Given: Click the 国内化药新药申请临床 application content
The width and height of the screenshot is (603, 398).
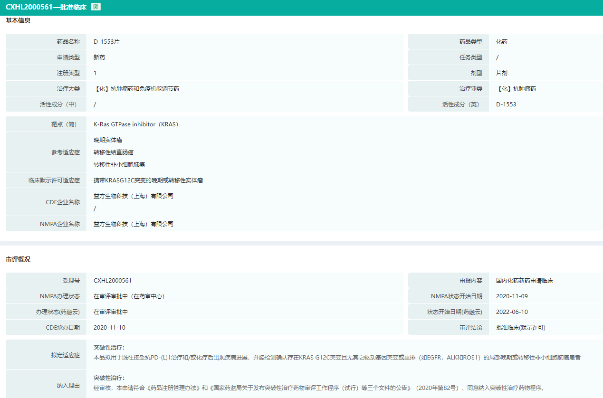Looking at the screenshot, I should (525, 281).
